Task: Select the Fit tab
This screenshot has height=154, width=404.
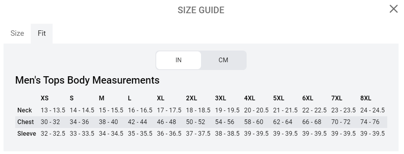Action: click(x=42, y=33)
